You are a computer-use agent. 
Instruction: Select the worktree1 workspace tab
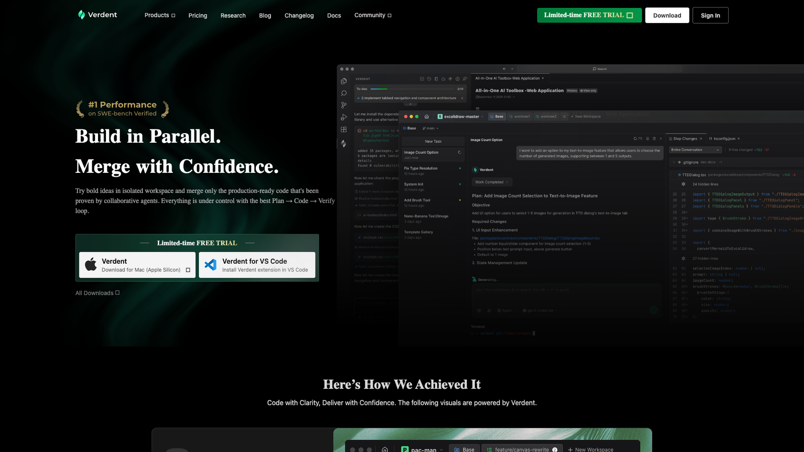[520, 117]
